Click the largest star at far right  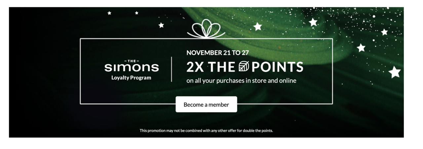point(394,72)
